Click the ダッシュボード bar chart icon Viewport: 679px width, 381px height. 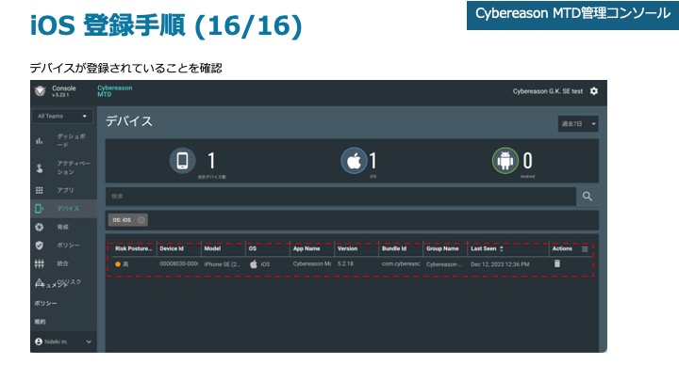click(x=40, y=141)
